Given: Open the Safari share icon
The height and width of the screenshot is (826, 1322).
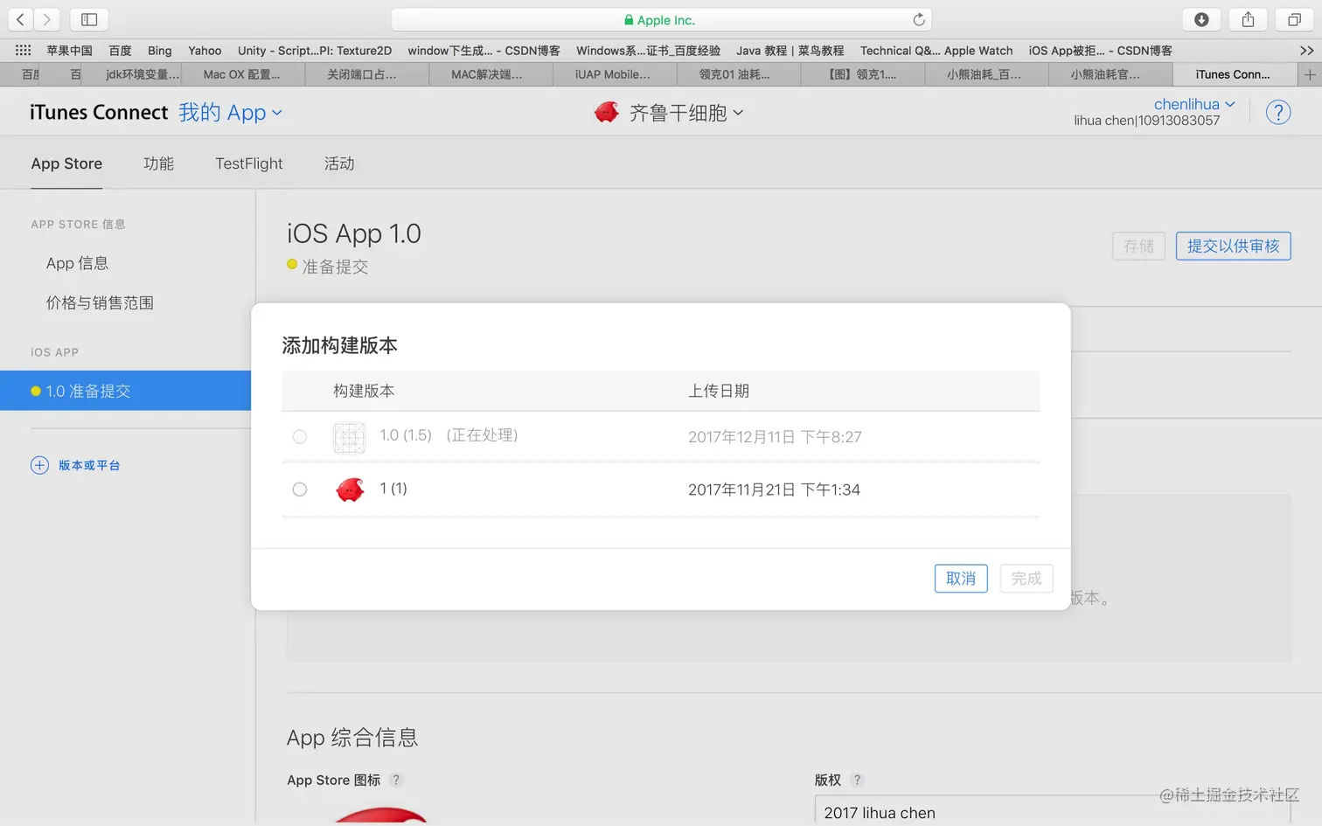Looking at the screenshot, I should (1248, 19).
